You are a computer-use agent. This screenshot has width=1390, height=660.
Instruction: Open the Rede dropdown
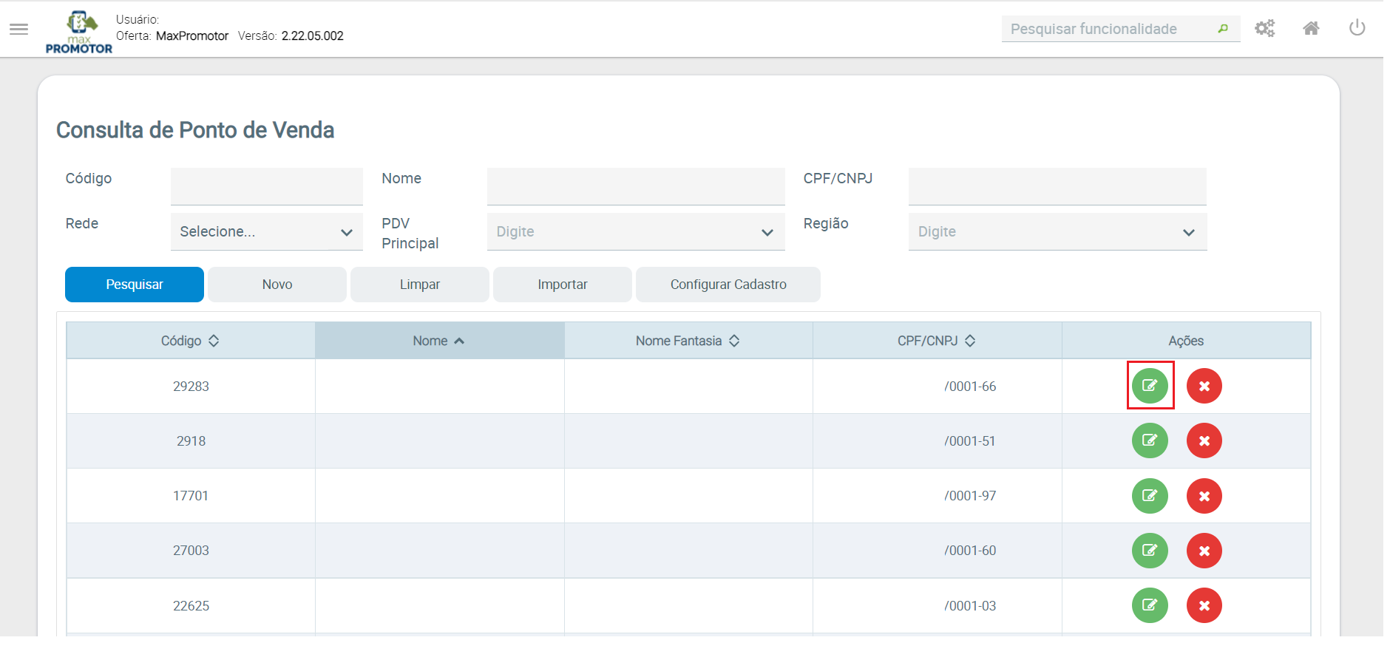tap(266, 232)
